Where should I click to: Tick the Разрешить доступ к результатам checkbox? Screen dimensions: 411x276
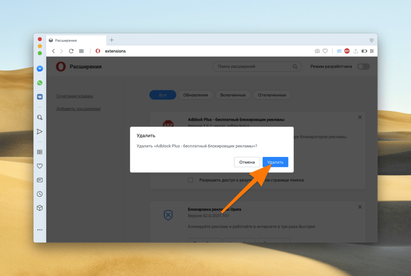[191, 180]
